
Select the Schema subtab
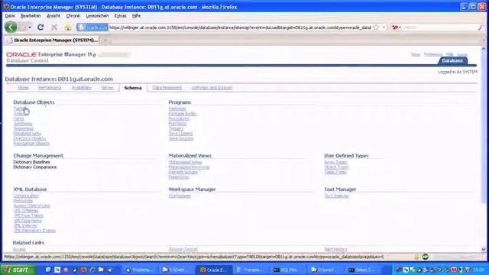(133, 88)
